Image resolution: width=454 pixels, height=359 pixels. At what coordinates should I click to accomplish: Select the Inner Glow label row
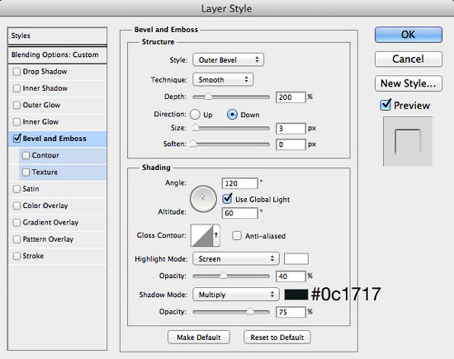57,122
